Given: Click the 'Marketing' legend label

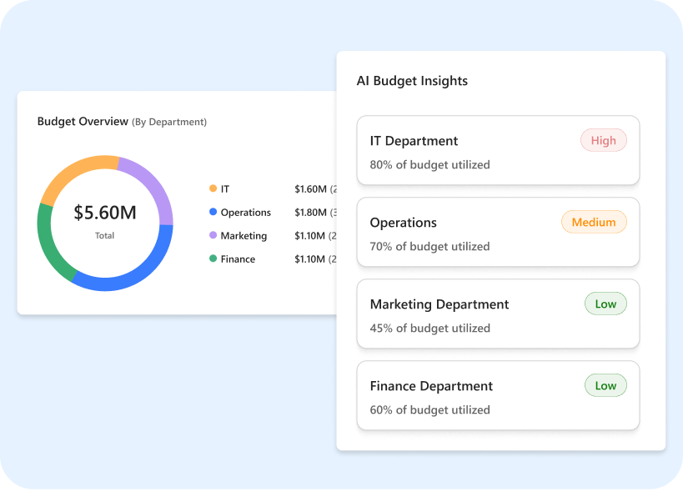Looking at the screenshot, I should pyautogui.click(x=244, y=236).
